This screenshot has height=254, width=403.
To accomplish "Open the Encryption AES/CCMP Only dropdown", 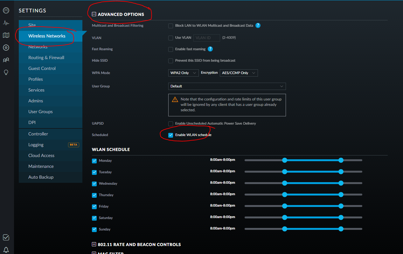I will click(239, 73).
